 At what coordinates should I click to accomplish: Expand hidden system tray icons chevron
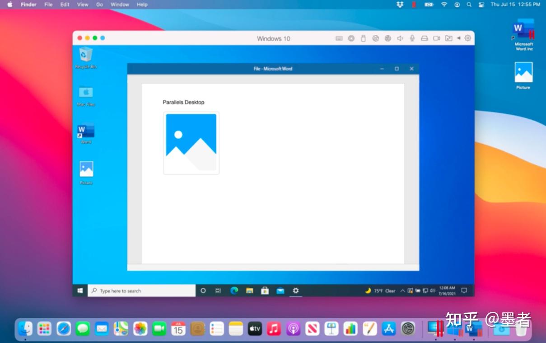[402, 291]
